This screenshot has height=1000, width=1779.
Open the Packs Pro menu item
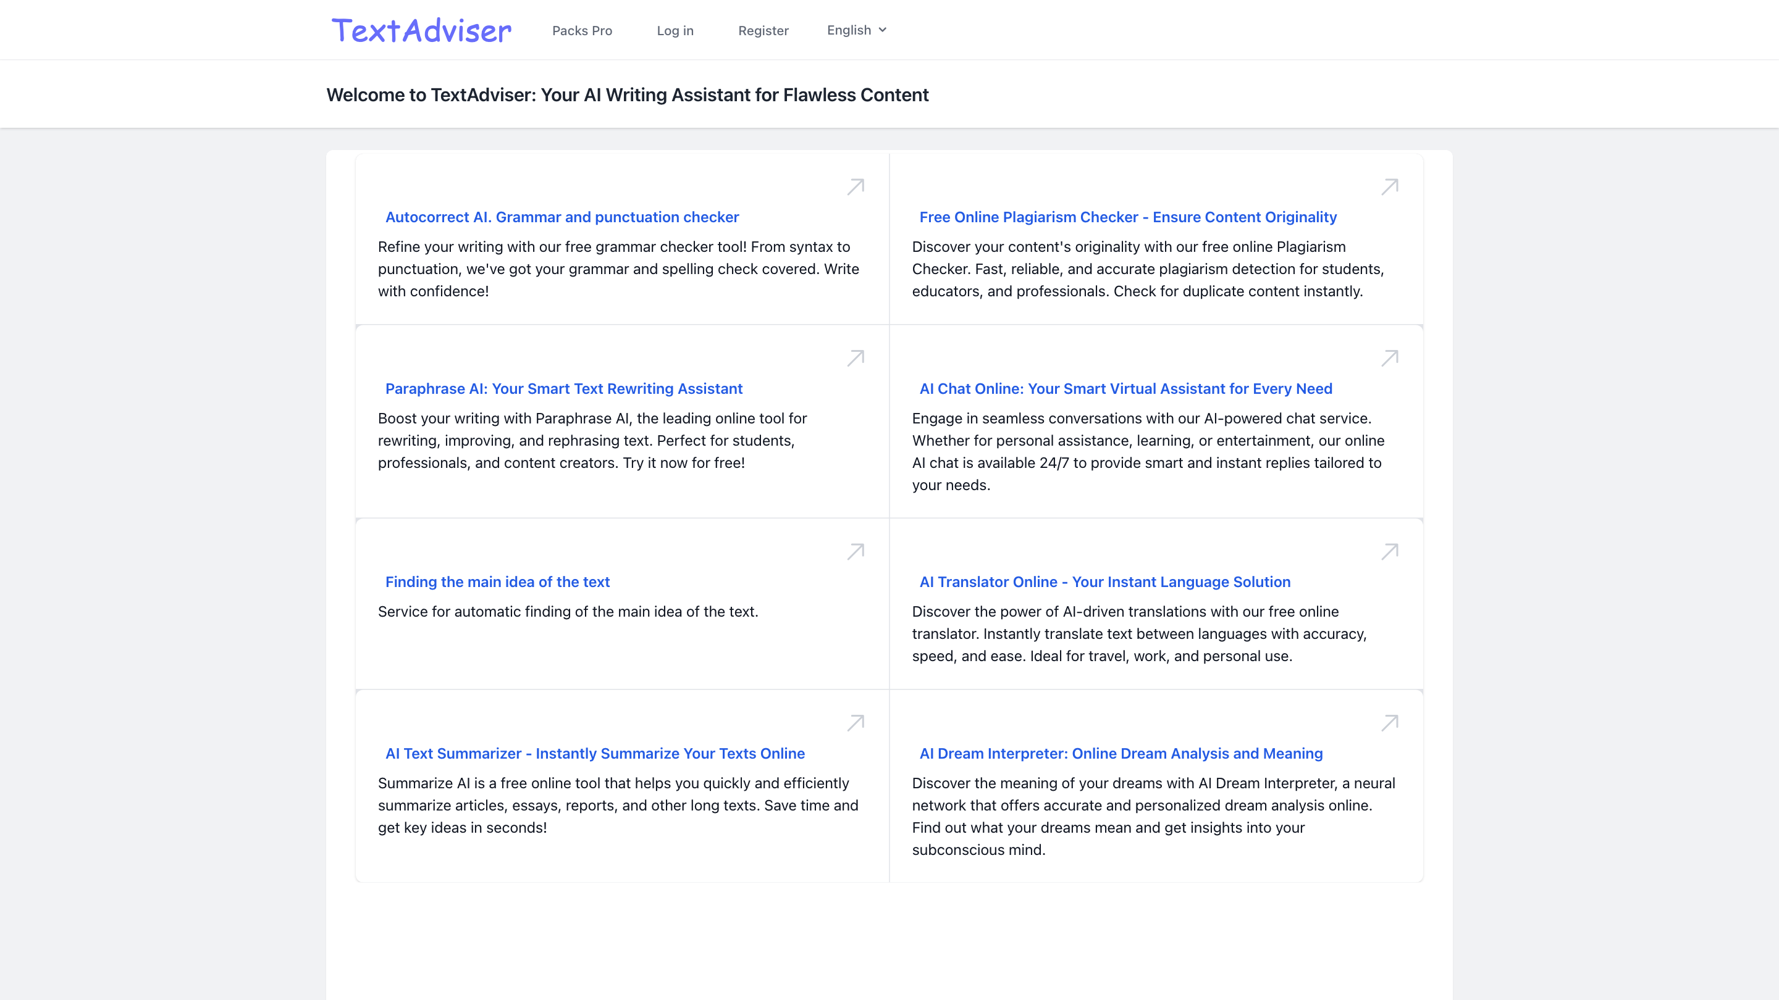pyautogui.click(x=581, y=30)
